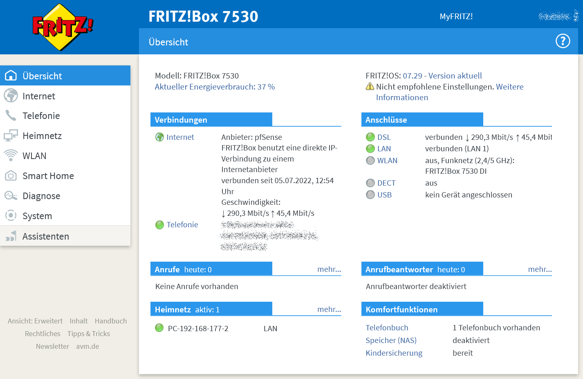The height and width of the screenshot is (379, 583).
Task: Click mehr... next to Heimnetz
Action: point(329,309)
